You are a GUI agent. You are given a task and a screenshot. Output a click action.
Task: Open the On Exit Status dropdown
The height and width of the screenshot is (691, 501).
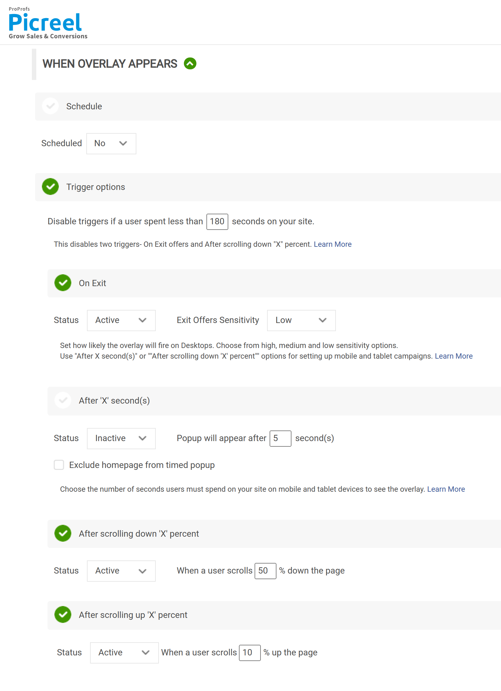121,320
